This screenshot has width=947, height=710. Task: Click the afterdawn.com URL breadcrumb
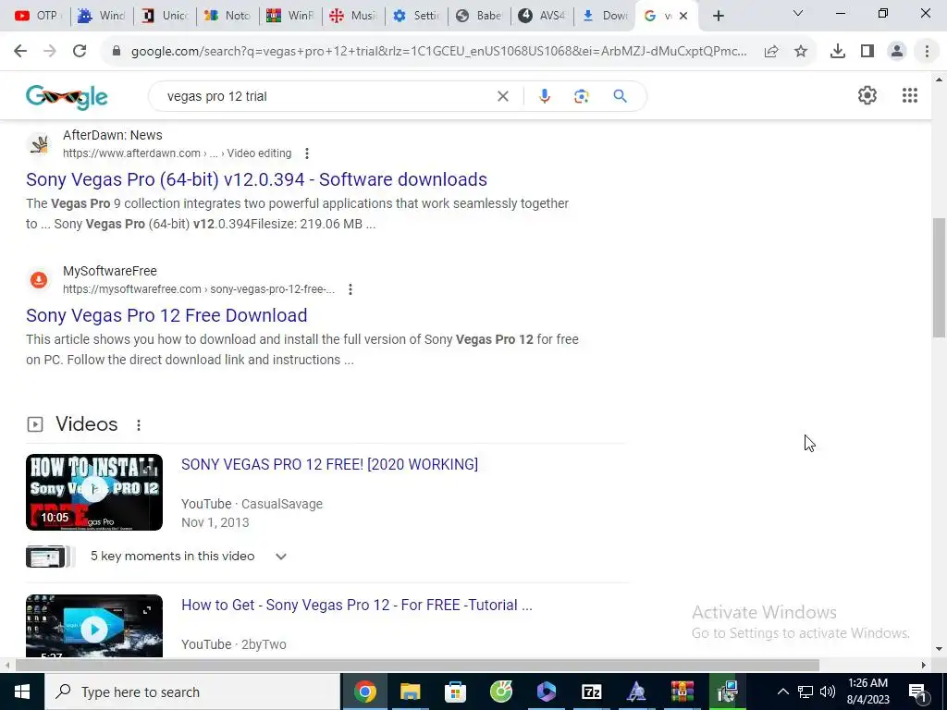[x=177, y=153]
